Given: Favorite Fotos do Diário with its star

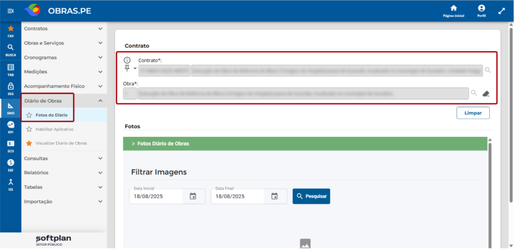Looking at the screenshot, I should pos(29,115).
